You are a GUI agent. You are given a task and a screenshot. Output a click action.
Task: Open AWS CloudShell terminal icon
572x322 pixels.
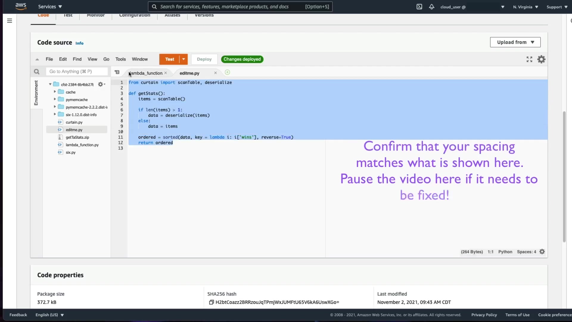(419, 7)
